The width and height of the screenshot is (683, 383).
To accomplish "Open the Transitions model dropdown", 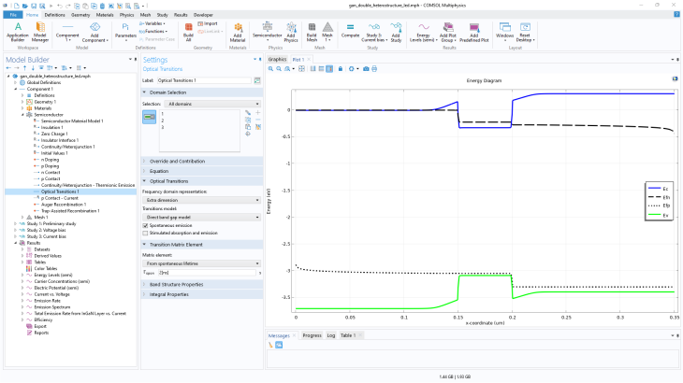I will pyautogui.click(x=200, y=217).
